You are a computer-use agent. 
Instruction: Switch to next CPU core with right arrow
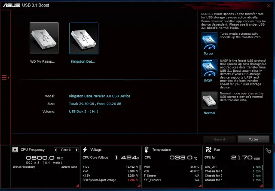point(76,150)
